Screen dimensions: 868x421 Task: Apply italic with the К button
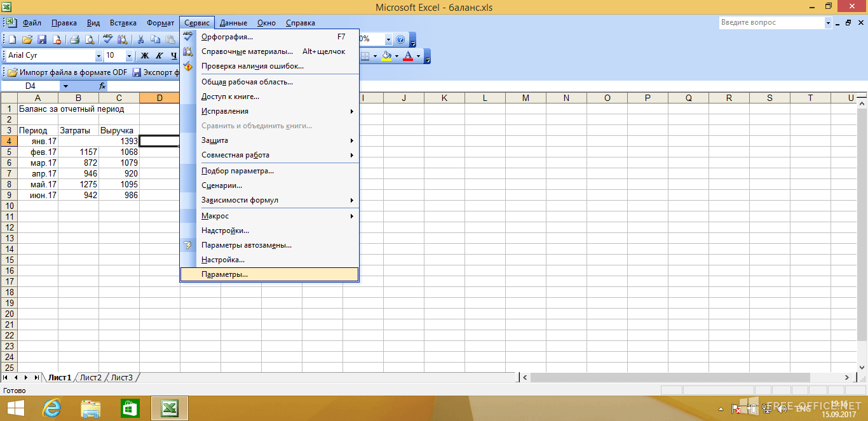coord(159,56)
